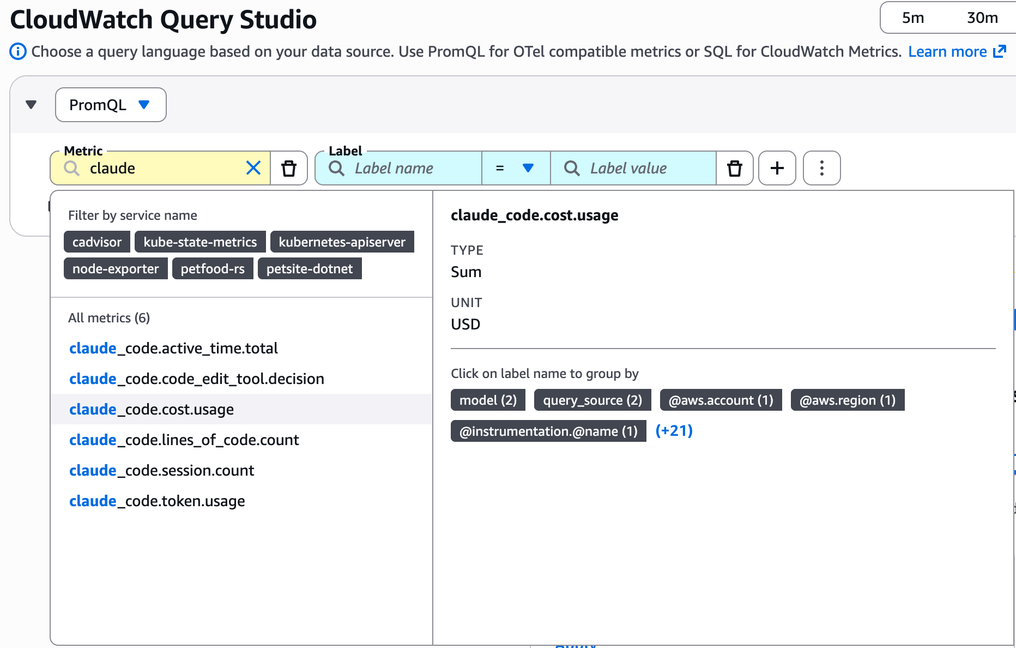Group by query_source label
The height and width of the screenshot is (648, 1016).
coord(592,400)
